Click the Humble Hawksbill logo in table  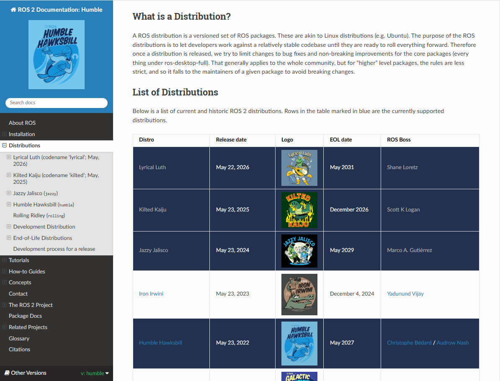299,343
